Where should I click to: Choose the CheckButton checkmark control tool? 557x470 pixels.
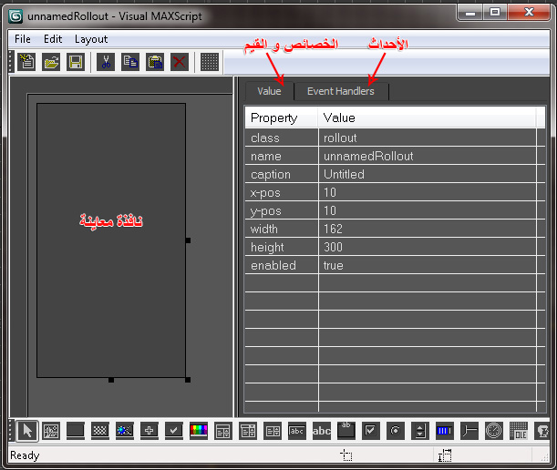[x=174, y=431]
